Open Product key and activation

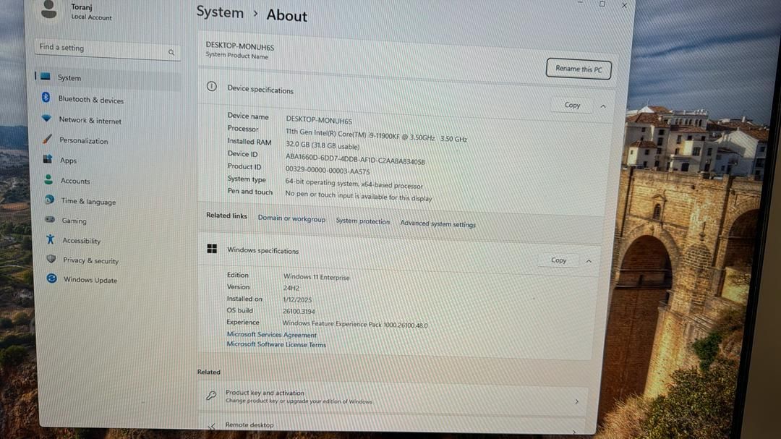point(393,397)
